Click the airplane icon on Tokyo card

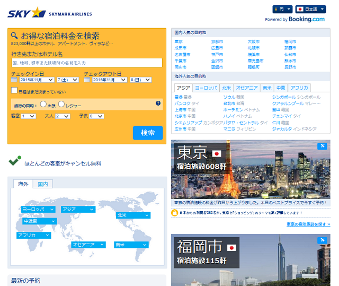coord(322,146)
